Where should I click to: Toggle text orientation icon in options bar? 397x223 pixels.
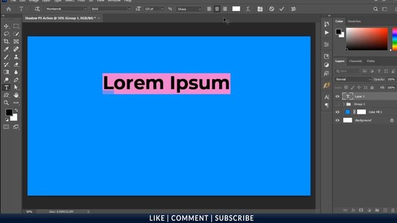[x=37, y=9]
